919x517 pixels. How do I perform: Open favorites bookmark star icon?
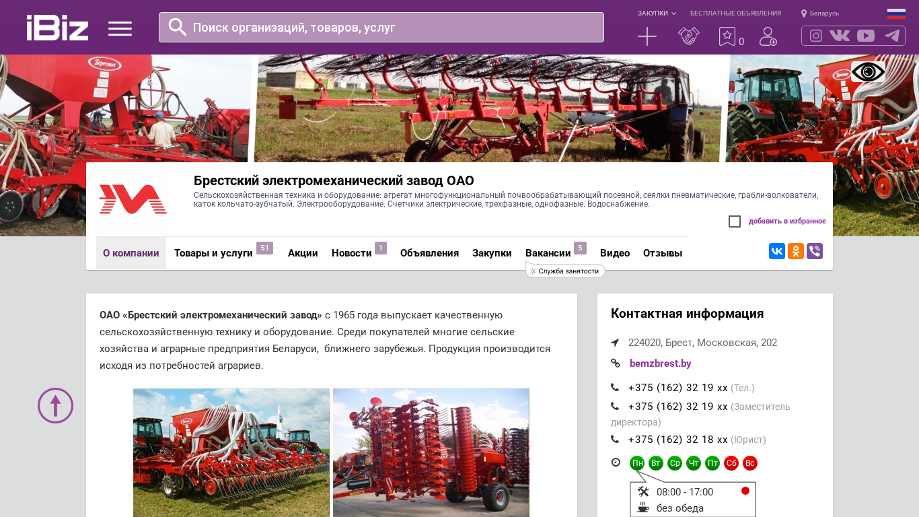[727, 36]
